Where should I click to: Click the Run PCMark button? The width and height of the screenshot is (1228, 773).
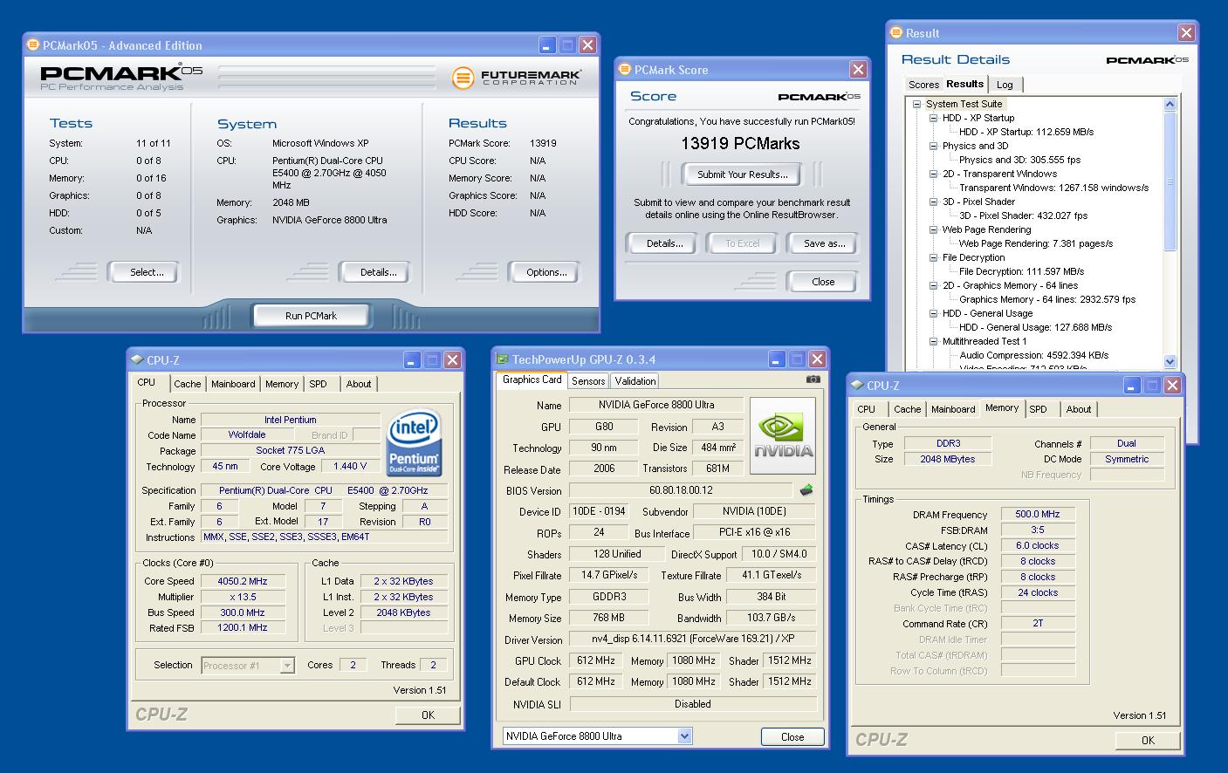312,316
